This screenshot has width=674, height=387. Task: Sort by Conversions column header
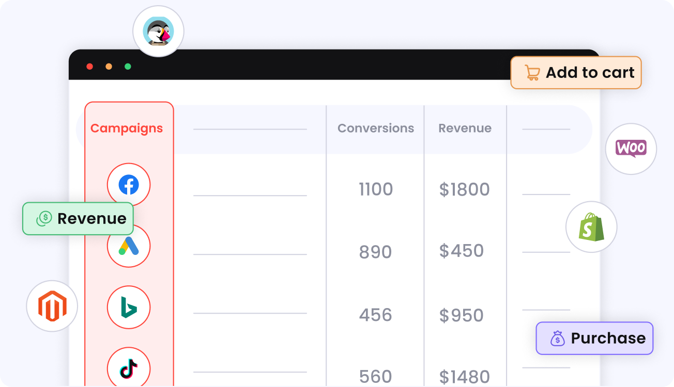(x=376, y=128)
